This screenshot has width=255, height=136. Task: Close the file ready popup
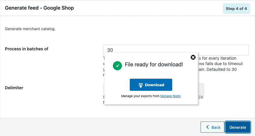click(193, 57)
